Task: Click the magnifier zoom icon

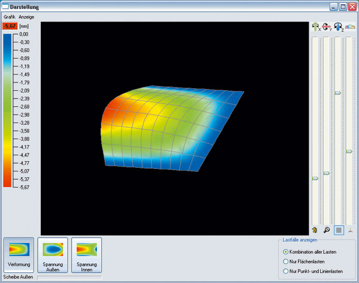Action: [327, 230]
